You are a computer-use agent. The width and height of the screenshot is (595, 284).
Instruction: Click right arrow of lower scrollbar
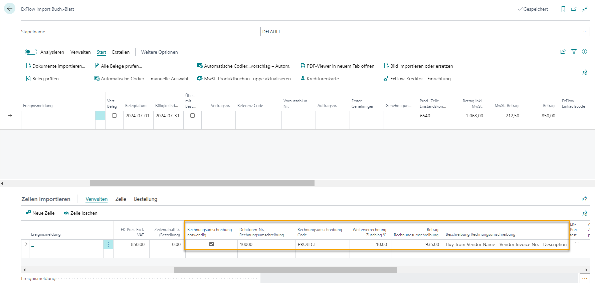586,270
